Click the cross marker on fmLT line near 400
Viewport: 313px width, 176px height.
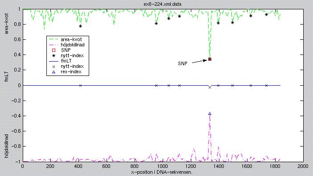pos(80,85)
